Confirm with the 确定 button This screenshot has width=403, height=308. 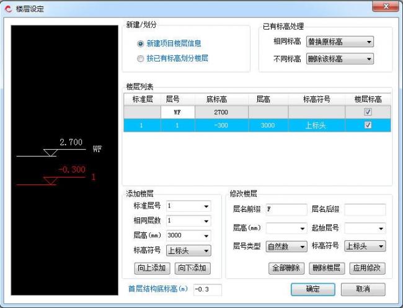[312, 289]
